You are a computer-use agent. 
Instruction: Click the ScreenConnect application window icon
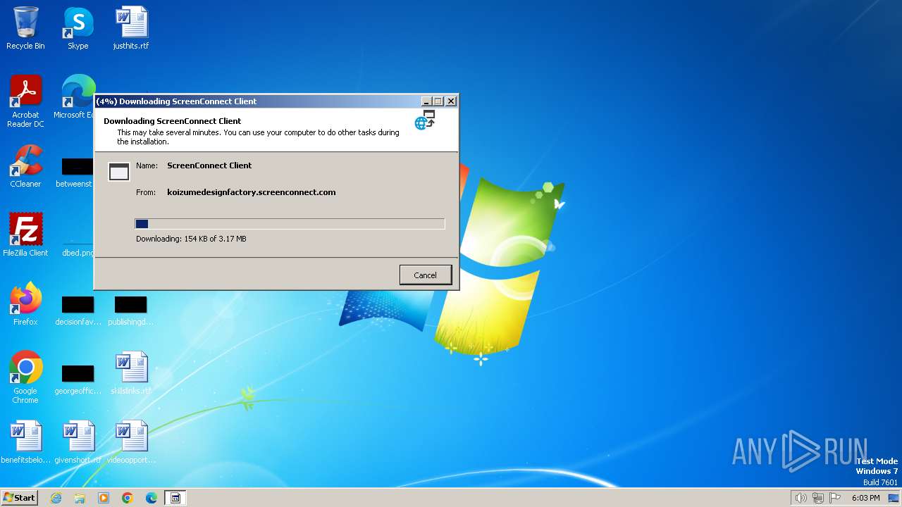point(119,171)
